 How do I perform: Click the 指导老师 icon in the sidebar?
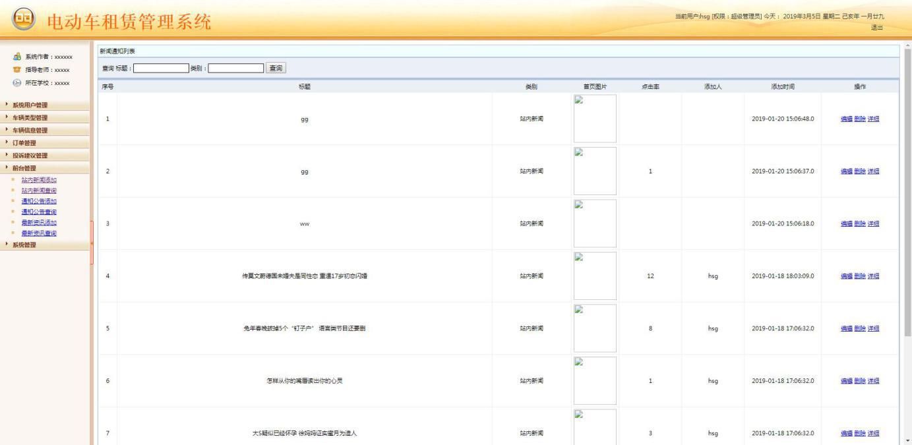tap(16, 70)
